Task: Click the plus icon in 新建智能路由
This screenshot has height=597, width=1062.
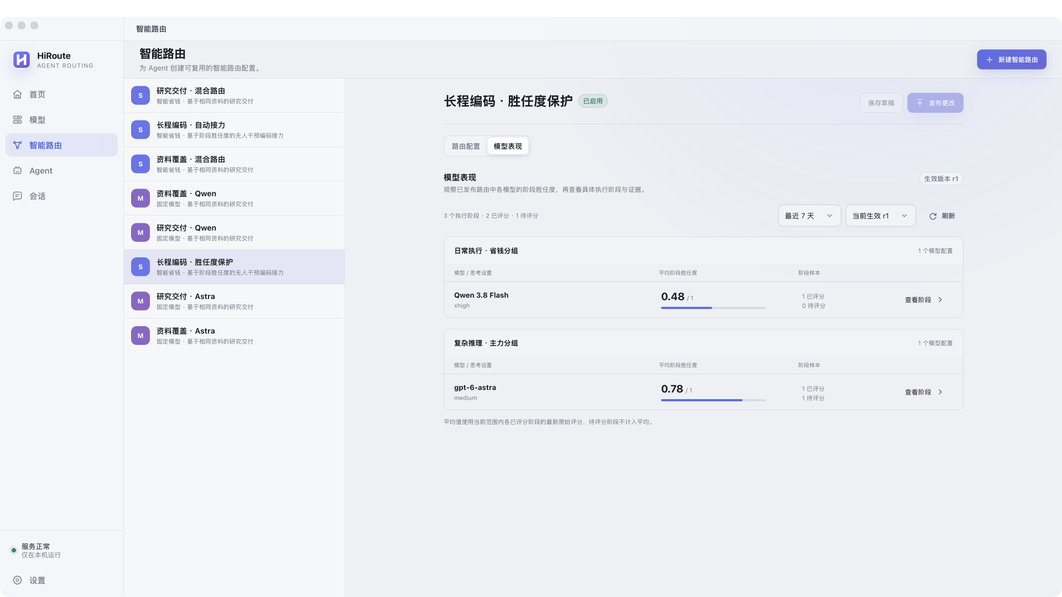Action: (x=990, y=60)
